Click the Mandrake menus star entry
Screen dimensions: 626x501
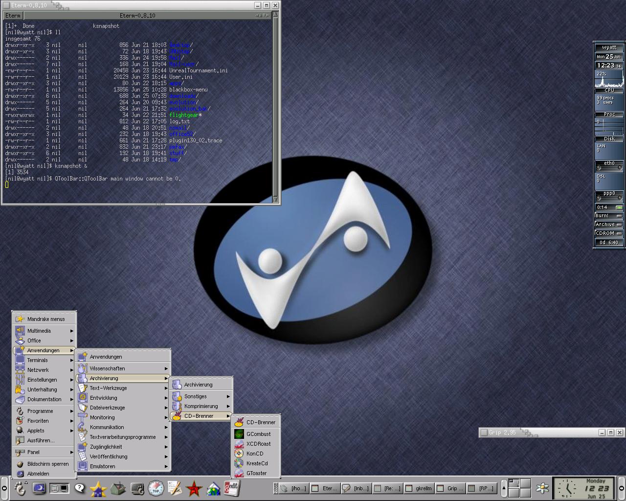click(45, 319)
